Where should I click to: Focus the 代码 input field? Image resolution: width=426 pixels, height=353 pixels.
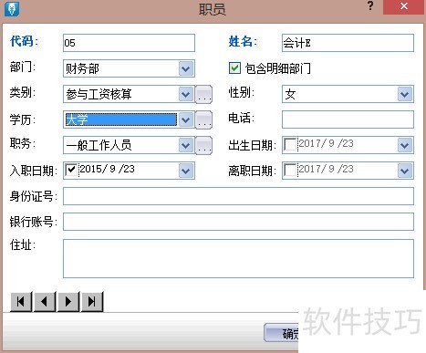coord(129,43)
